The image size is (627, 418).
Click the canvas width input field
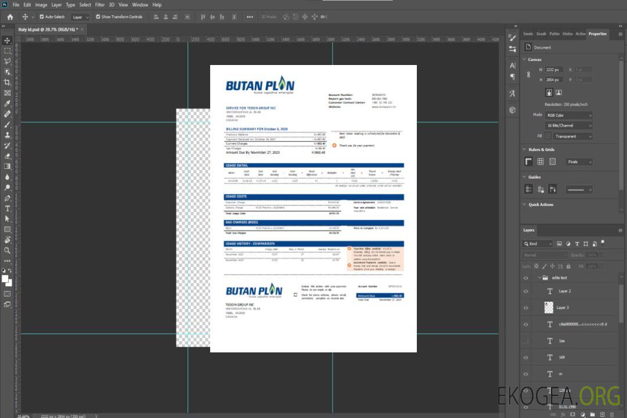(x=554, y=70)
